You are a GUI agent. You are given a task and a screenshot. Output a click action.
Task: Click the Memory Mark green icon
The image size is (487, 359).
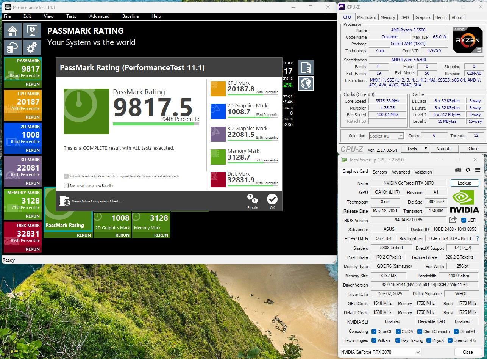[218, 157]
